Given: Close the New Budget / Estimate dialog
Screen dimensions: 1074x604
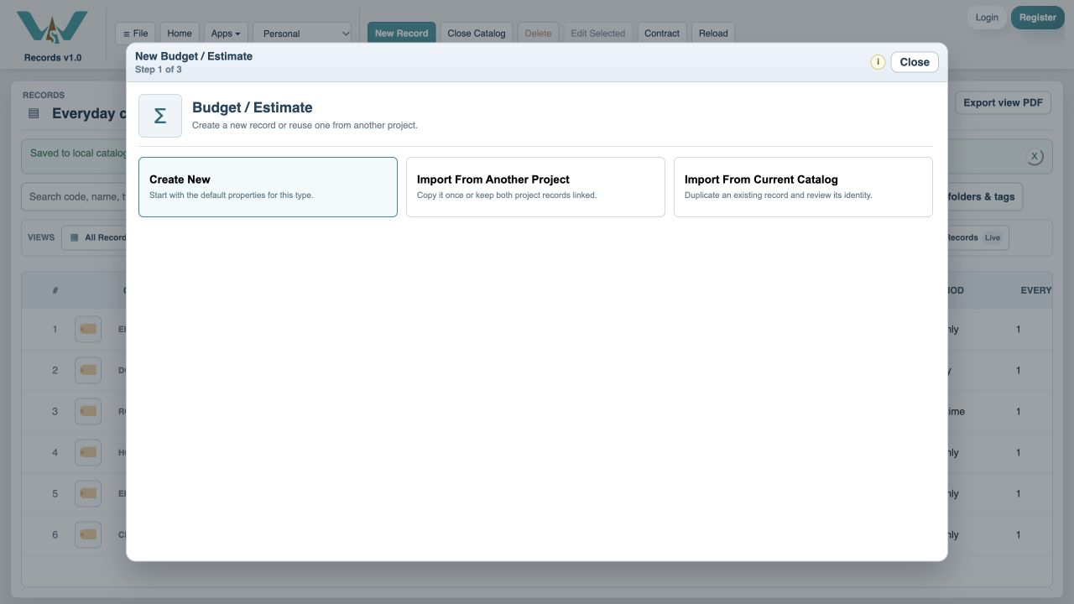Looking at the screenshot, I should 915,62.
